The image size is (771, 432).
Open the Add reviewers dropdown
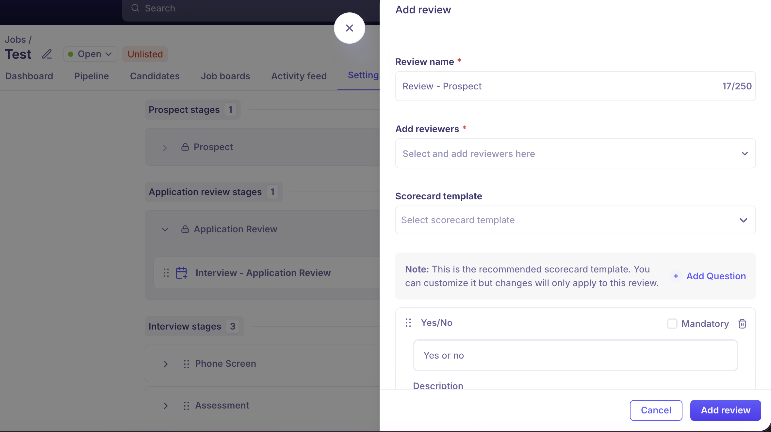point(575,154)
